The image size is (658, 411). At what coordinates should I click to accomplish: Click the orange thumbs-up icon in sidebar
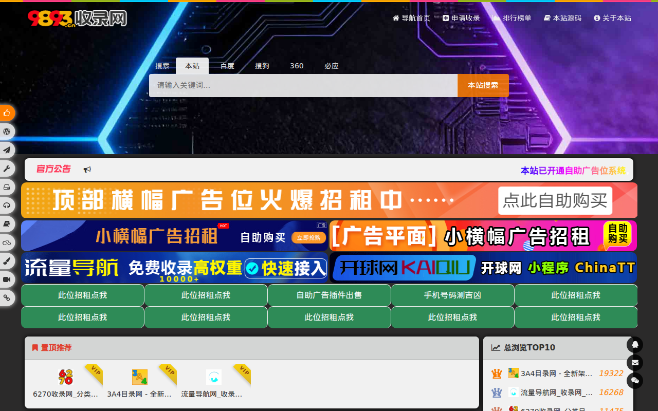7,113
